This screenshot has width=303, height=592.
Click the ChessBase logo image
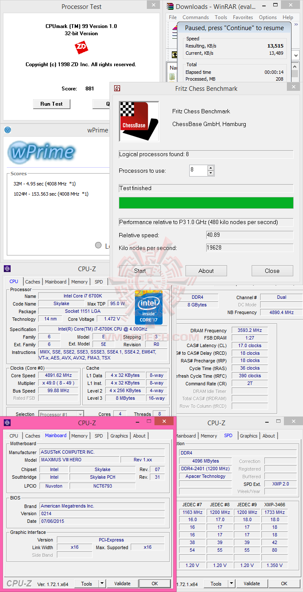139,121
